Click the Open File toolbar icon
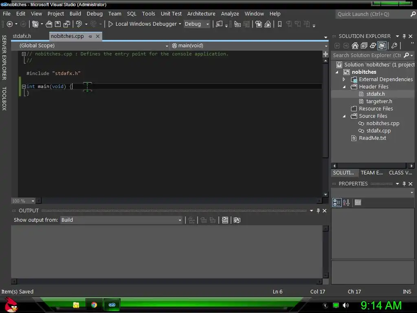 (x=49, y=24)
